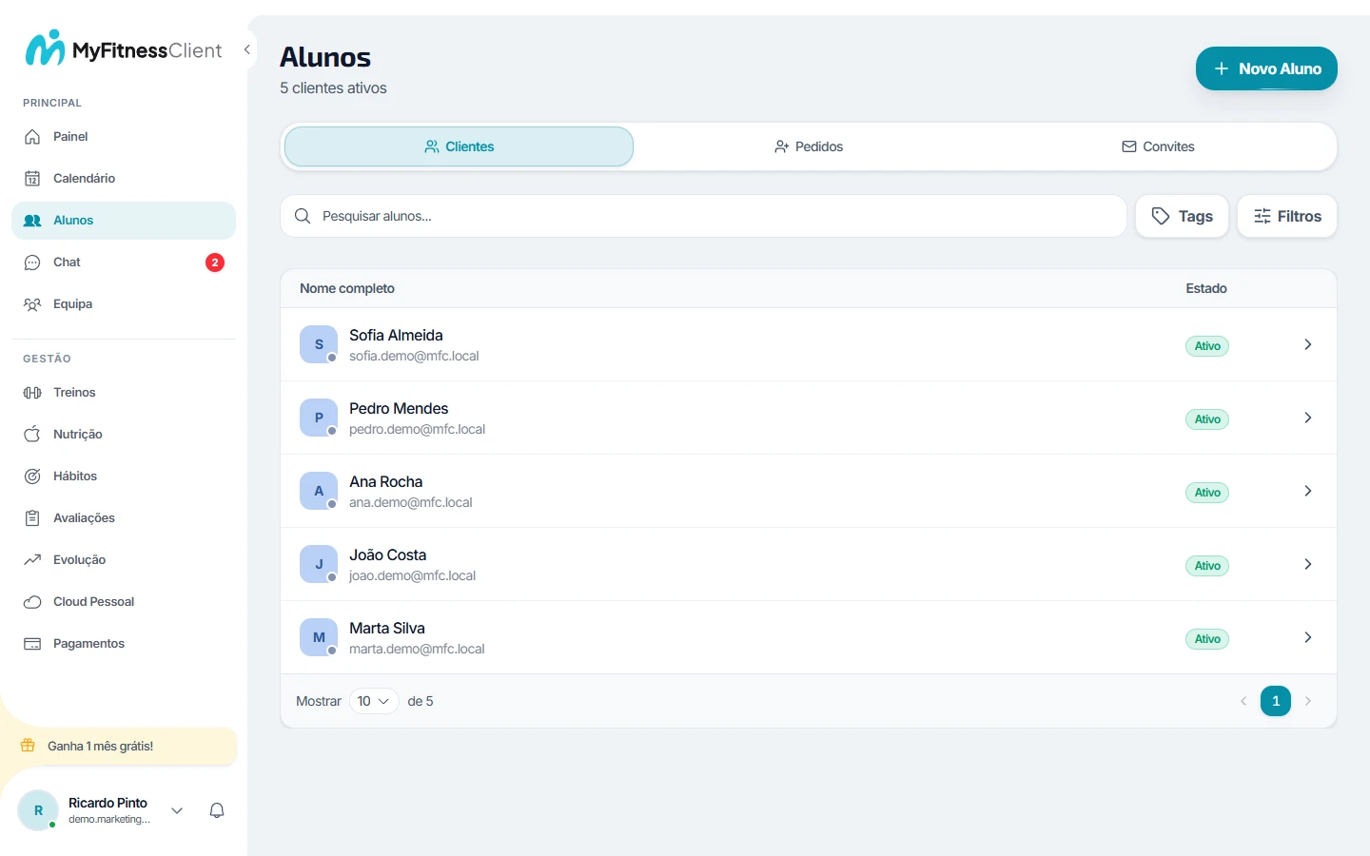Open the Avaliações section
1370x856 pixels.
(x=124, y=518)
